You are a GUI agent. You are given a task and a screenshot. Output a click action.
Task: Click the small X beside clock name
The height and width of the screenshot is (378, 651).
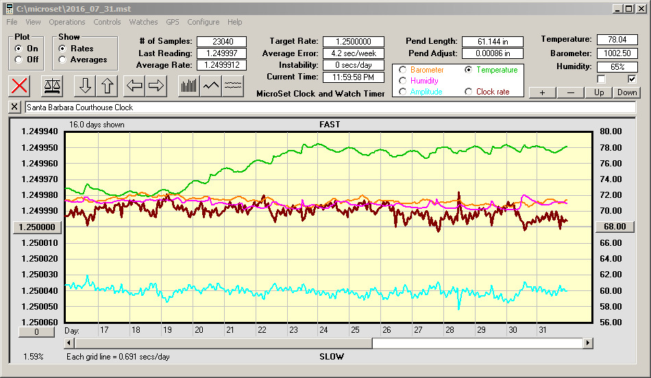(x=14, y=107)
